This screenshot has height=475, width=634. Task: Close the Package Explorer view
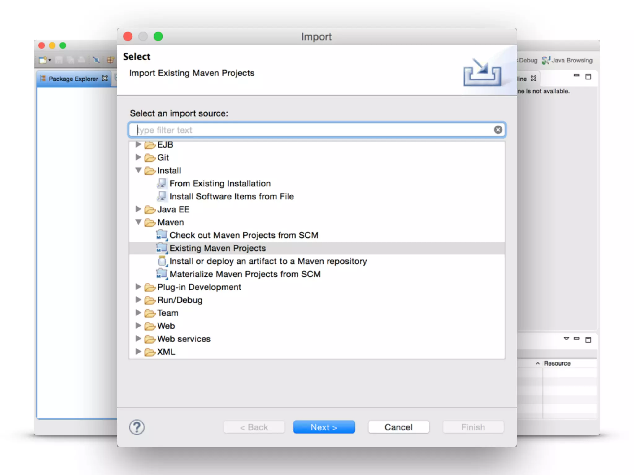click(105, 79)
